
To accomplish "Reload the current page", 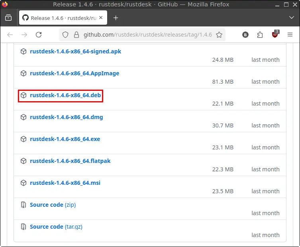I will (x=39, y=35).
